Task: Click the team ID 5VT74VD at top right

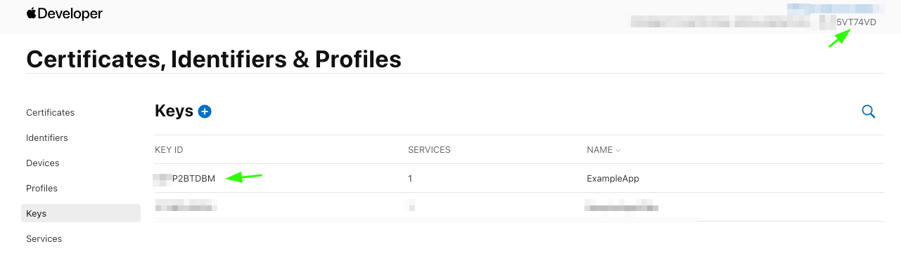Action: (x=856, y=22)
